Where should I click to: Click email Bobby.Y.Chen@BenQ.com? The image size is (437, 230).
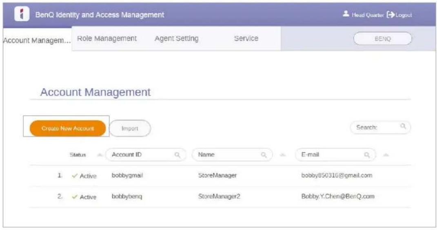tap(338, 196)
